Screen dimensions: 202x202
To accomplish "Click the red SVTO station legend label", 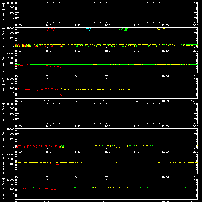I will click(51, 30).
